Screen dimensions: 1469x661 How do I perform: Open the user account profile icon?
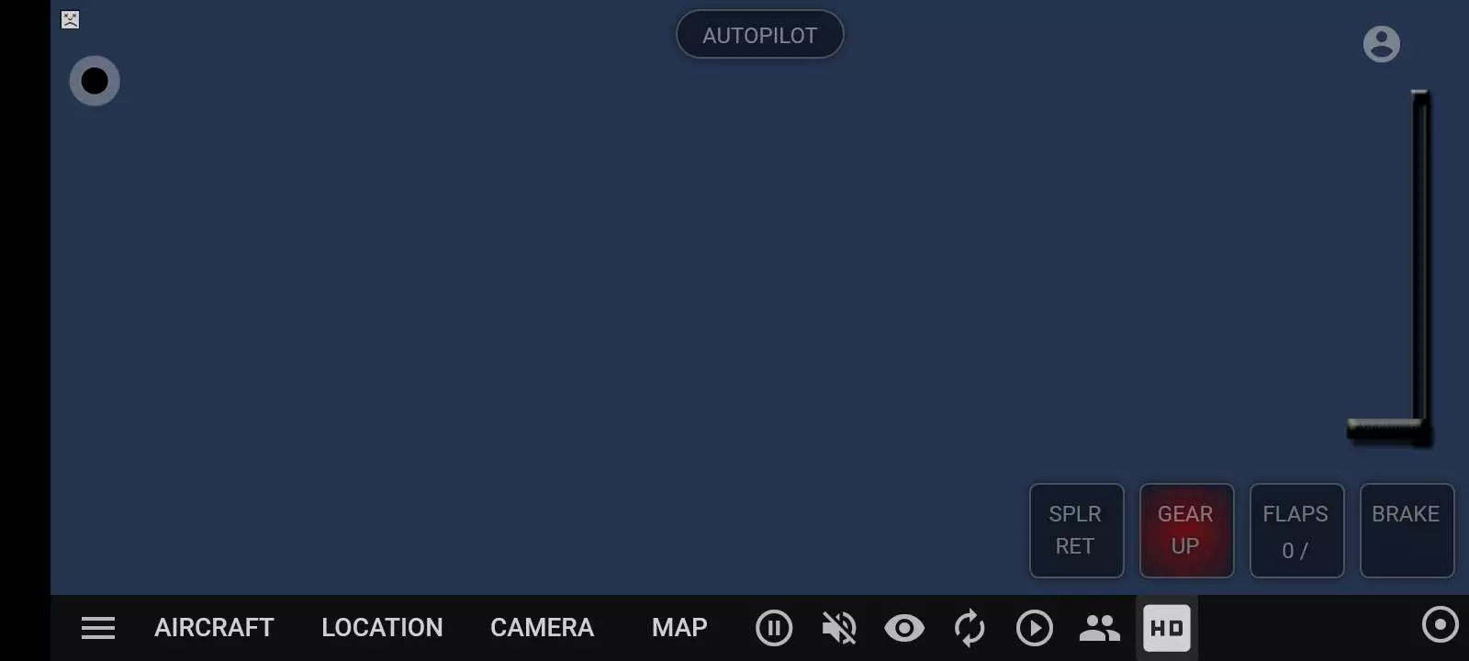click(x=1382, y=43)
